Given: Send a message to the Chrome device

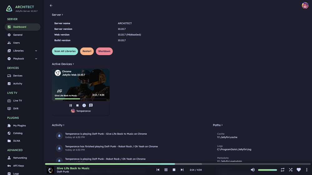Looking at the screenshot, I should click(x=91, y=106).
